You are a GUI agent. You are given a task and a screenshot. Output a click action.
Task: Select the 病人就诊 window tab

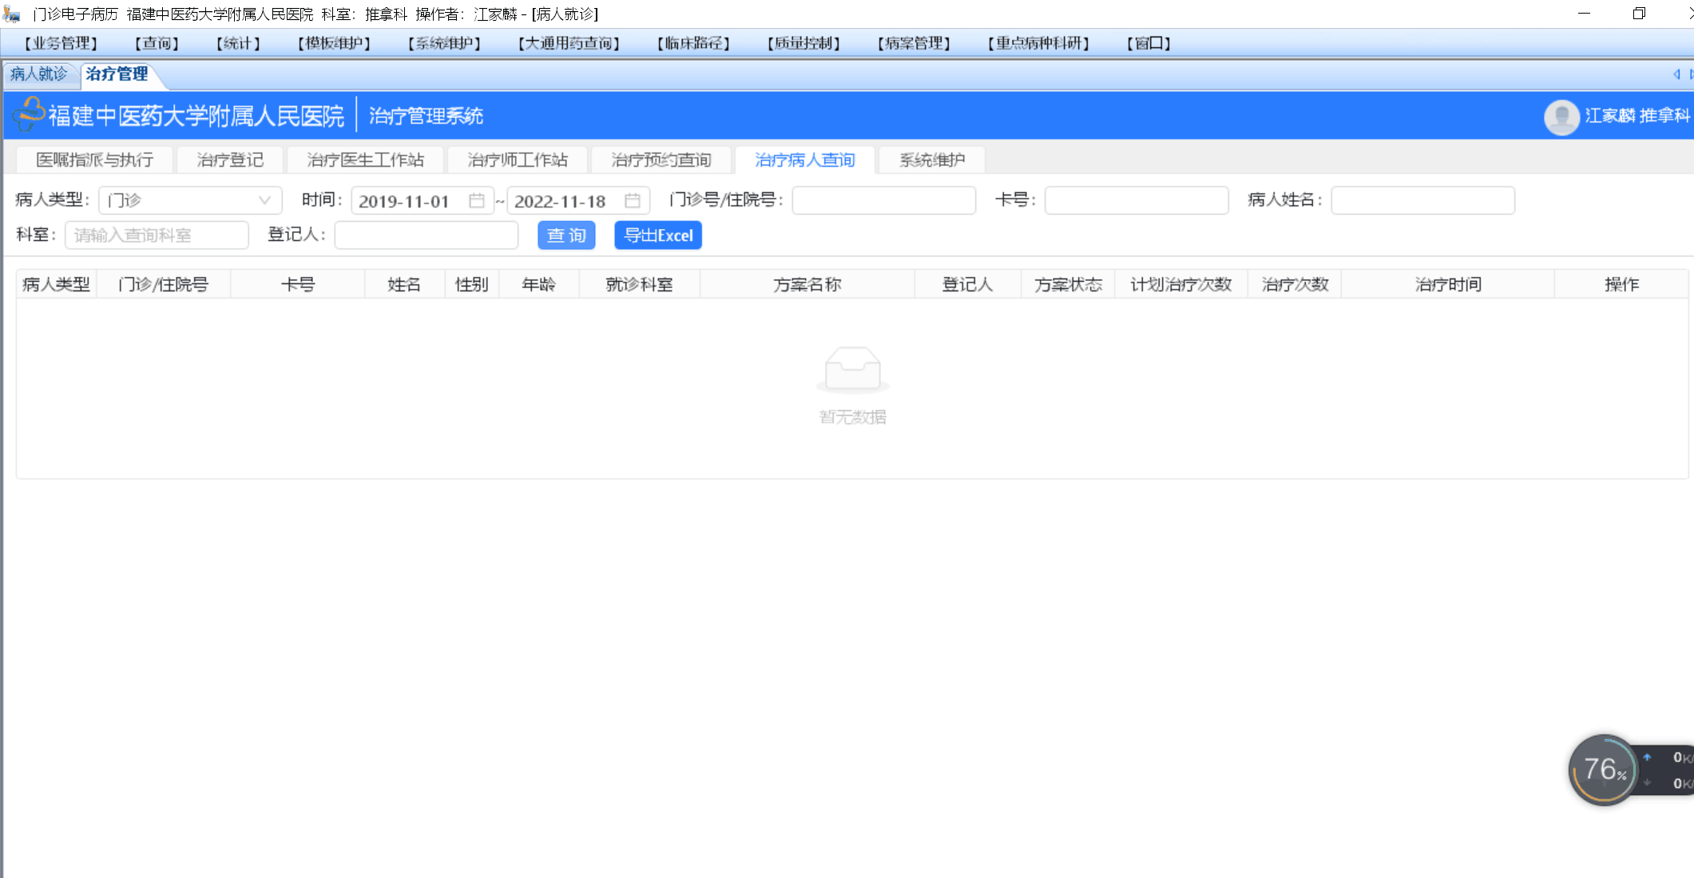tap(38, 74)
